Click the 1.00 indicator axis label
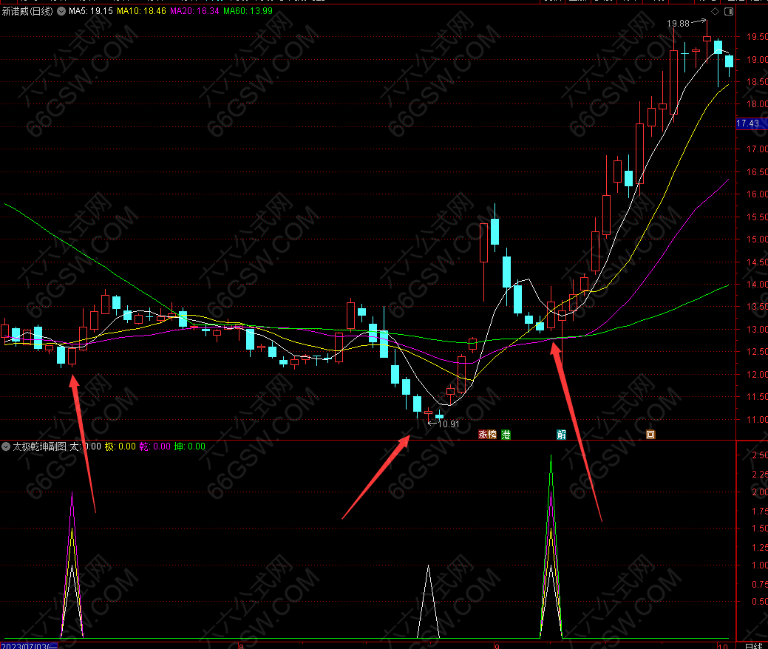 (760, 565)
